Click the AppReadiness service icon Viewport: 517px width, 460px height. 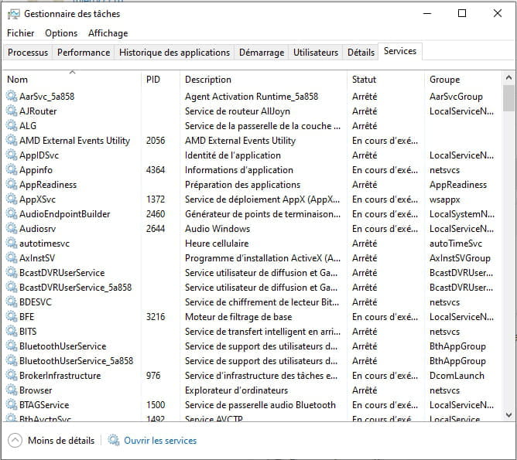[12, 185]
